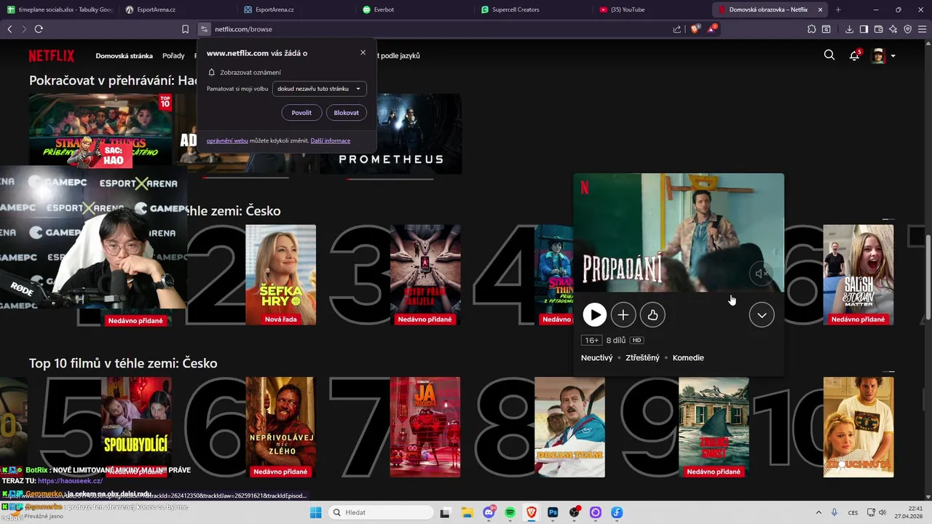Viewport: 932px width, 524px height.
Task: Play the Propadání preview
Action: (594, 315)
